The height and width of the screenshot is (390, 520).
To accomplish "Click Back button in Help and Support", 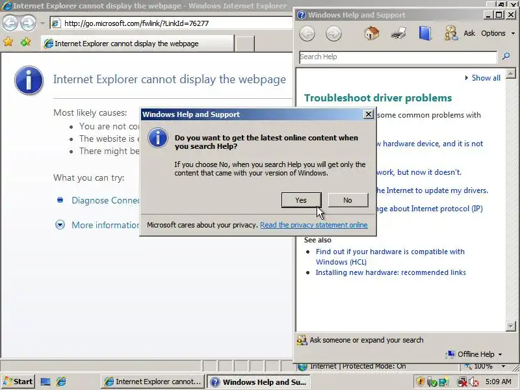I will pos(307,34).
